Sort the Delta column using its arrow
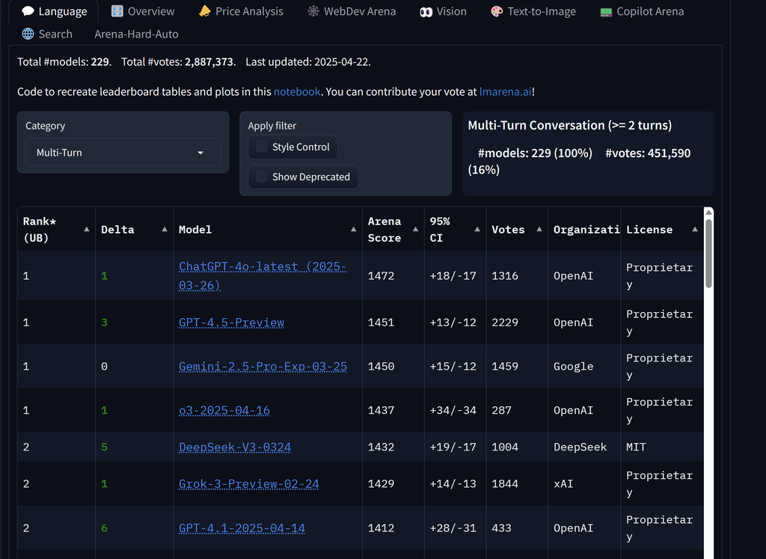 click(x=165, y=229)
